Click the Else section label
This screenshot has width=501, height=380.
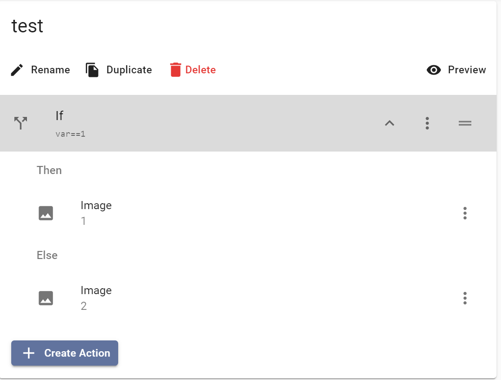point(47,255)
